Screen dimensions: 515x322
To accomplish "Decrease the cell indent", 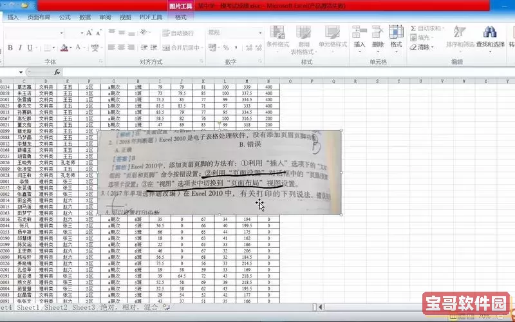I will 144,48.
